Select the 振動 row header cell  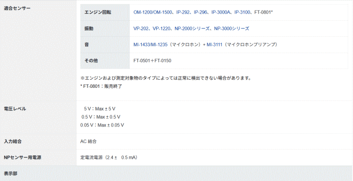click(x=105, y=28)
